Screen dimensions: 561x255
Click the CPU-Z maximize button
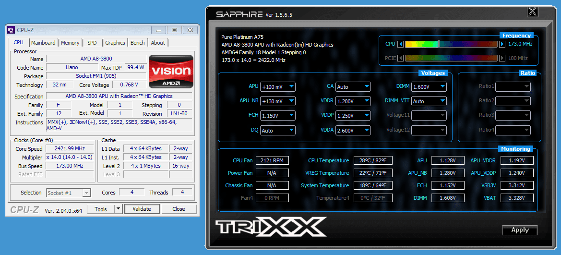pos(174,30)
